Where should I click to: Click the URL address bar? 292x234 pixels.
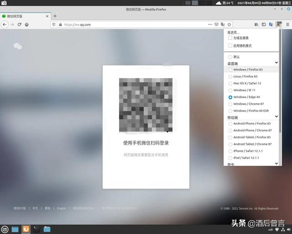click(x=132, y=24)
